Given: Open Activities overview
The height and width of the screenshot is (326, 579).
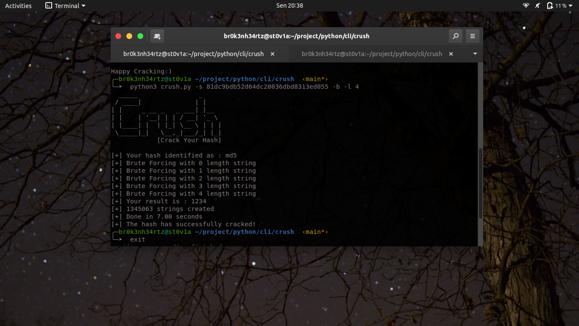Looking at the screenshot, I should tap(18, 6).
